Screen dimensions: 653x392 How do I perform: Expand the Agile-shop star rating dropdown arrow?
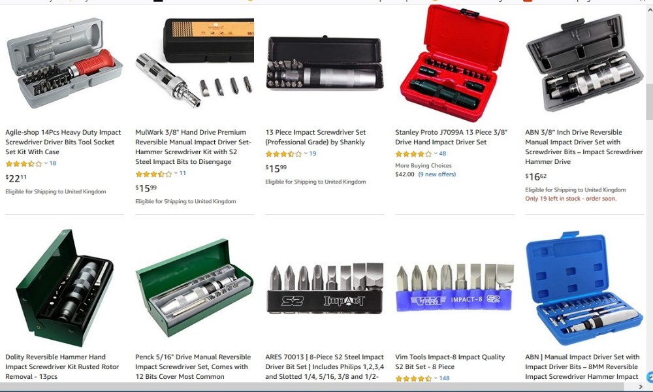(46, 163)
